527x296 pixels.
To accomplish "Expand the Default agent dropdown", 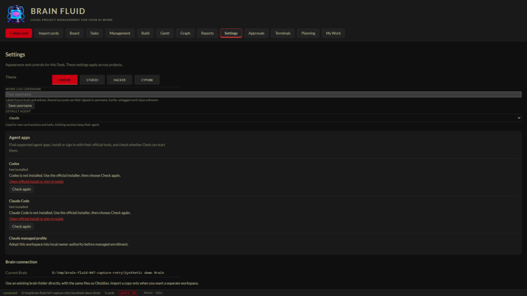I will click(263, 118).
